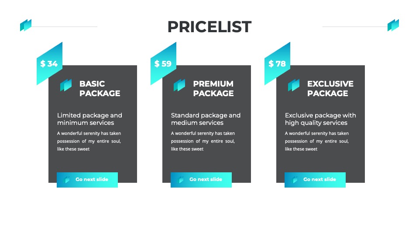The height and width of the screenshot is (235, 419).
Task: Click the 'Exclusive package with high quality services' text
Action: point(320,119)
